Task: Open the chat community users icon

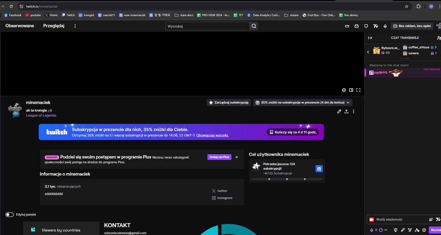Action: tap(439, 38)
